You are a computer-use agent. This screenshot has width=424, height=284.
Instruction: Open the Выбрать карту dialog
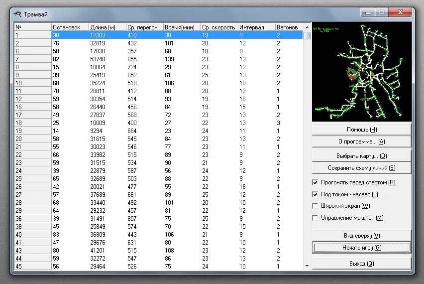361,156
